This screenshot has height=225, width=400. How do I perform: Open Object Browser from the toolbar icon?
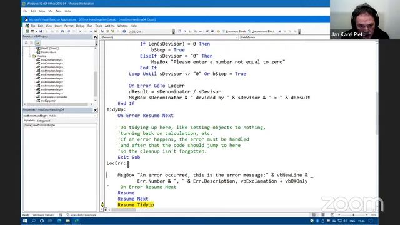coord(112,31)
